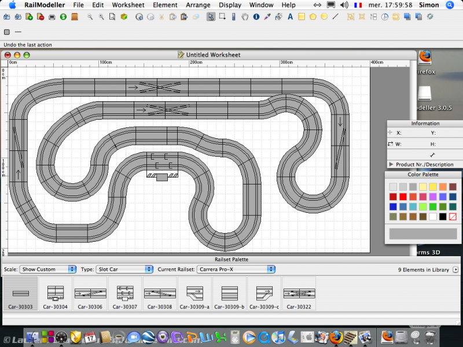463x347 pixels.
Task: Choose the yellow pentagon polygon tool
Action: [313, 17]
